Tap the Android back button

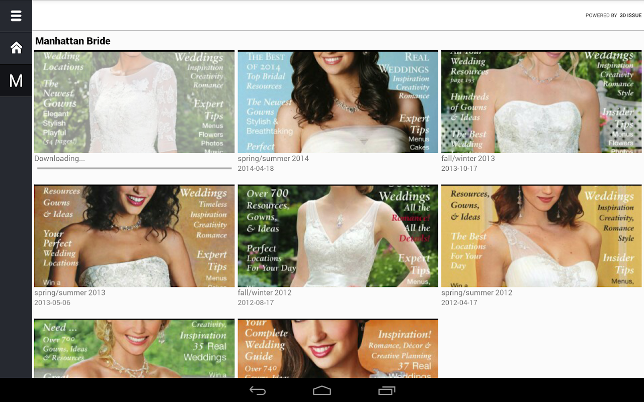[x=258, y=390]
